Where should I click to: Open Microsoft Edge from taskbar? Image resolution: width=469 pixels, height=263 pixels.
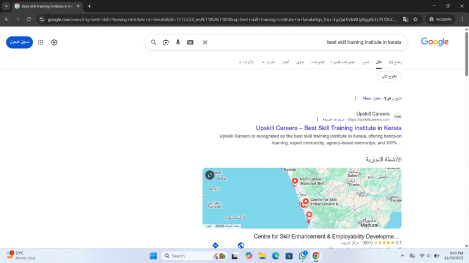pos(275,256)
